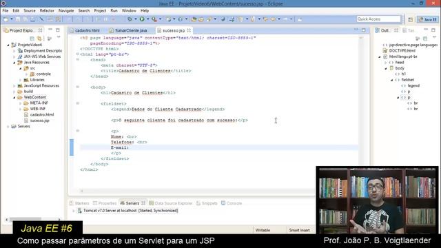This screenshot has width=441, height=248.
Task: Maximize the Outline view
Action: click(x=433, y=30)
